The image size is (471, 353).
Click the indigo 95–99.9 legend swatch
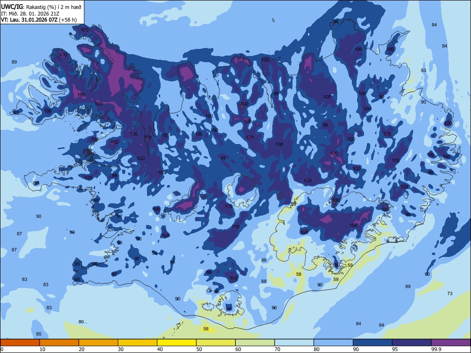coord(412,343)
